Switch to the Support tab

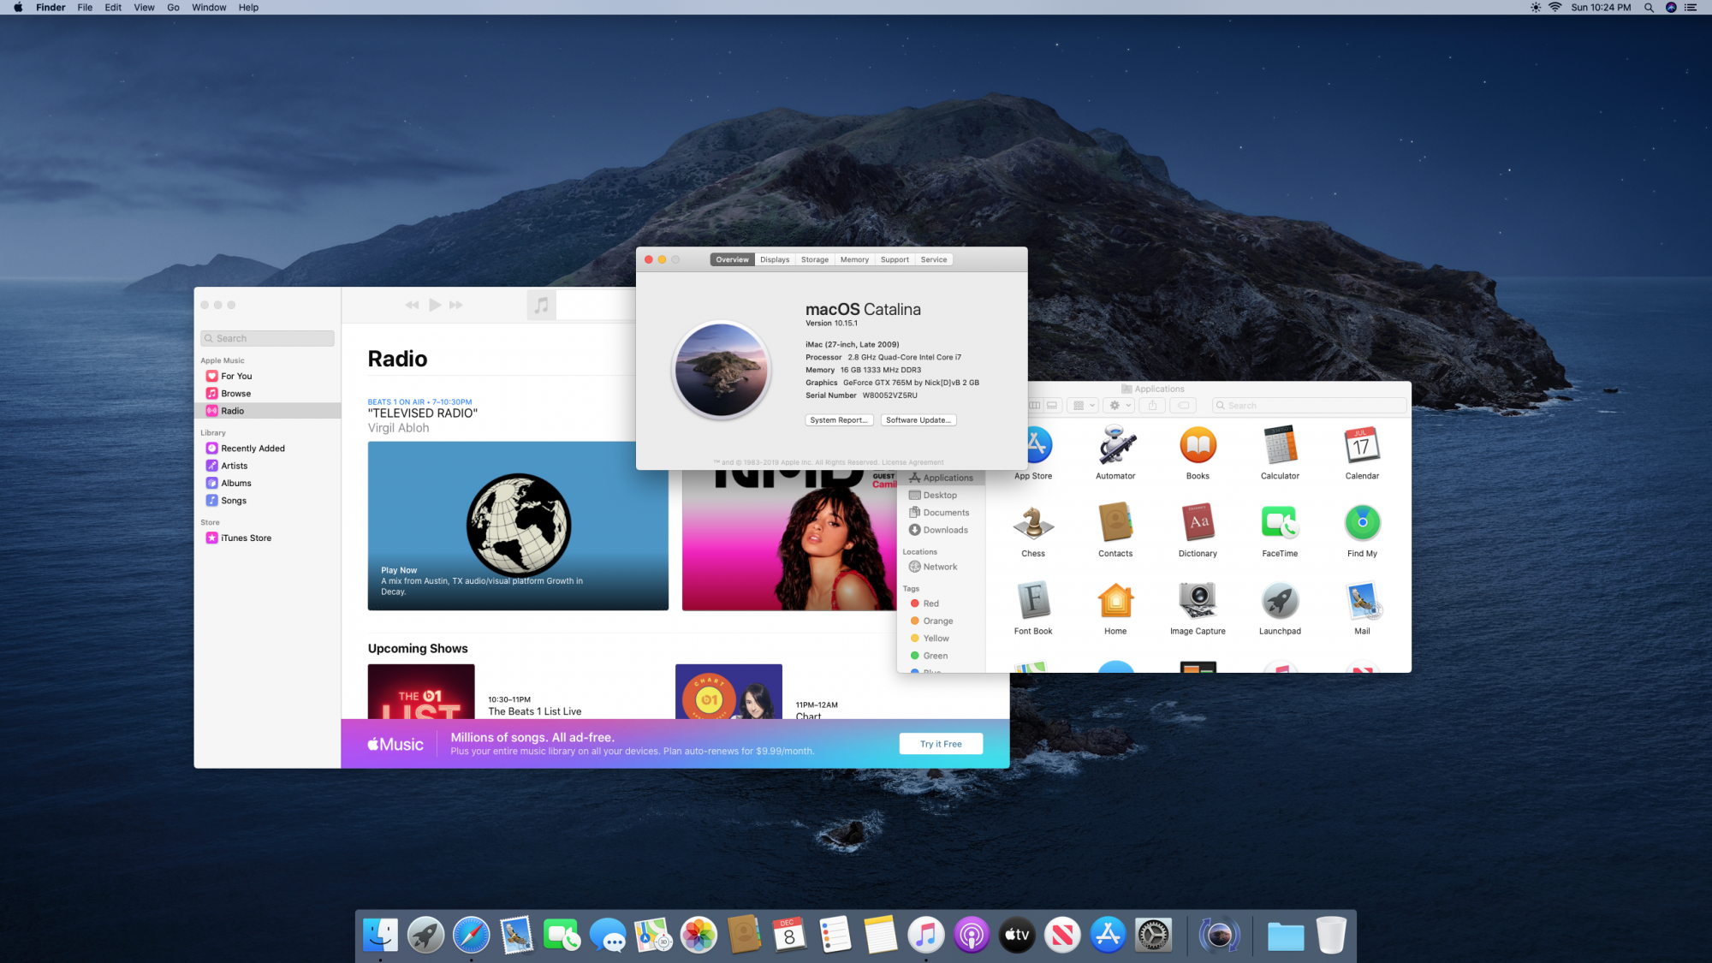[x=895, y=259]
